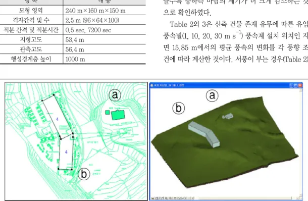Click the value '1000 m'
The height and width of the screenshot is (201, 308).
click(x=75, y=59)
